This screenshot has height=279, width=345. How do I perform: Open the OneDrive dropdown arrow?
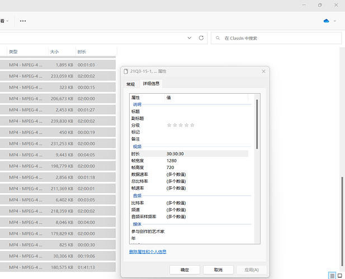coord(335,21)
